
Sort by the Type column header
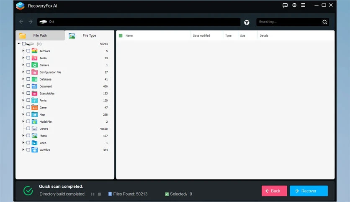228,35
